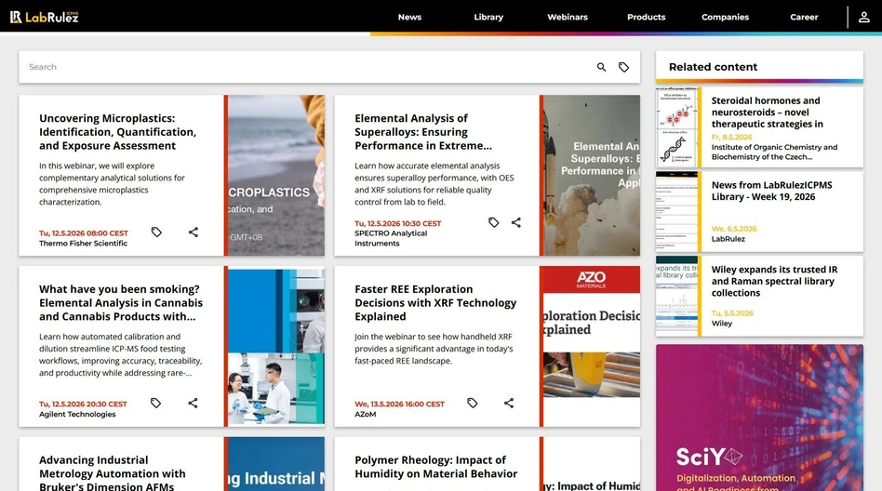Image resolution: width=882 pixels, height=491 pixels.
Task: Click tag icon on Uncovering Microplastics card
Action: click(156, 232)
